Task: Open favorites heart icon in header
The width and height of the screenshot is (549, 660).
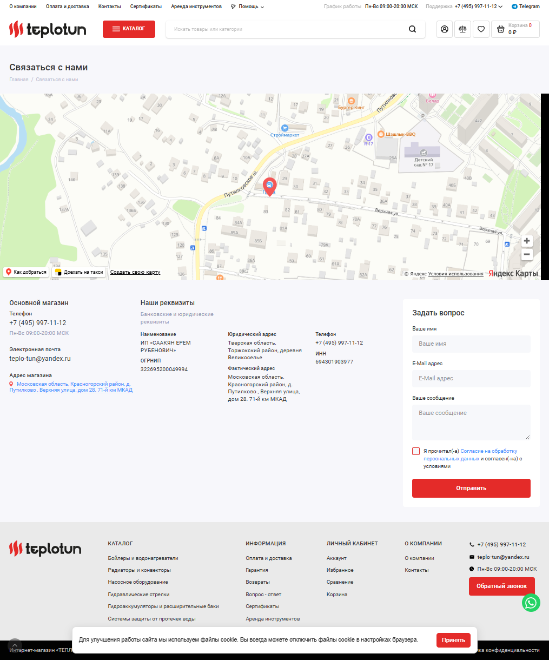Action: 481,29
